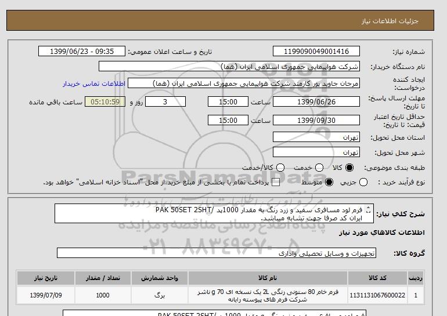Click the اطلاعات کالاهای مورد نیاز section heading
Viewport: 447px width, 316px height.
click(382, 233)
